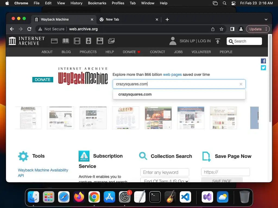
Task: Open PROJECTS in the Archive nav
Action: point(88,52)
